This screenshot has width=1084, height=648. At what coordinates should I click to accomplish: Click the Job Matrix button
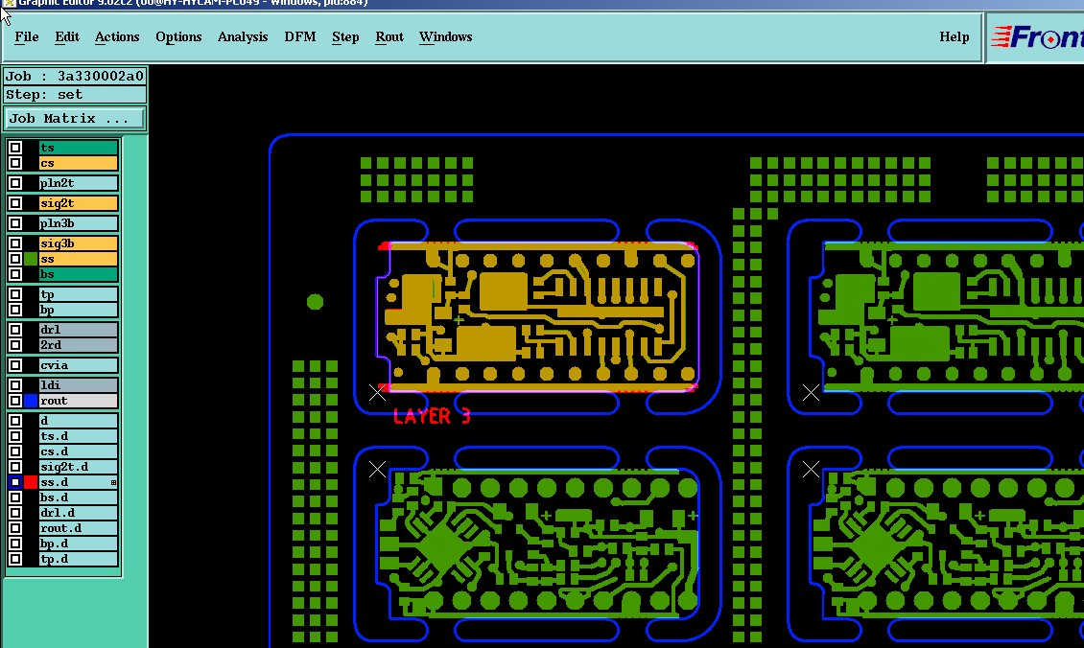pyautogui.click(x=75, y=118)
